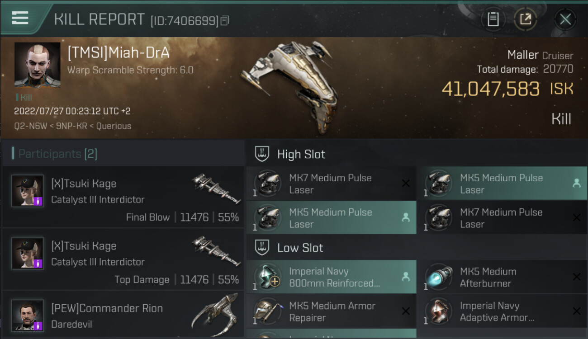Screen dimensions: 588x339
Task: Click the Maller ship image
Action: [289, 86]
